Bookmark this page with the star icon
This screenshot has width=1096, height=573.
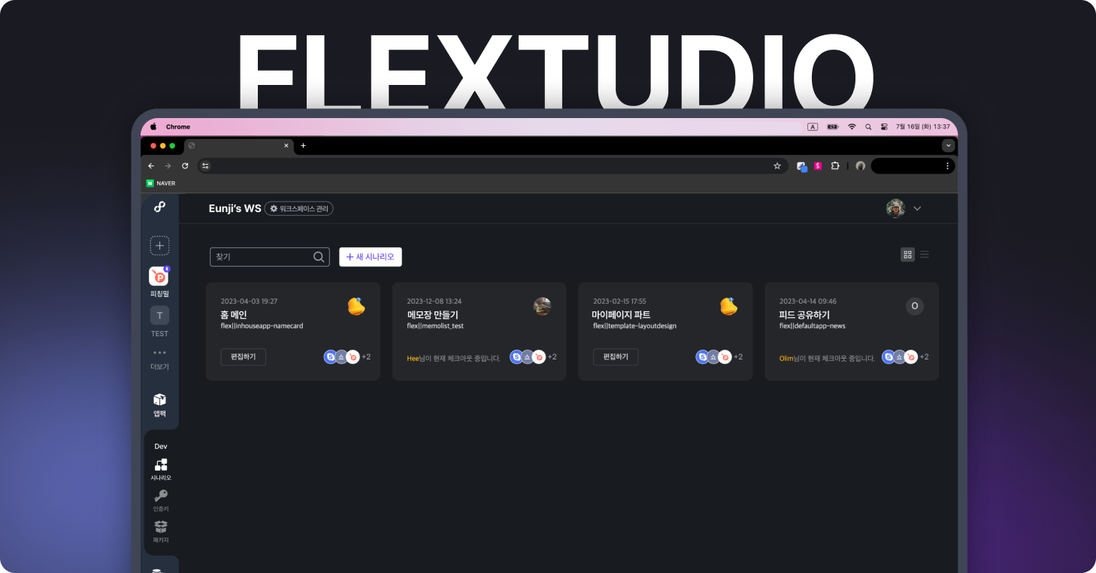click(x=777, y=165)
